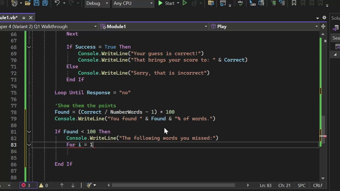Click the spell checker abc icon
The image size is (340, 191).
click(x=240, y=3)
